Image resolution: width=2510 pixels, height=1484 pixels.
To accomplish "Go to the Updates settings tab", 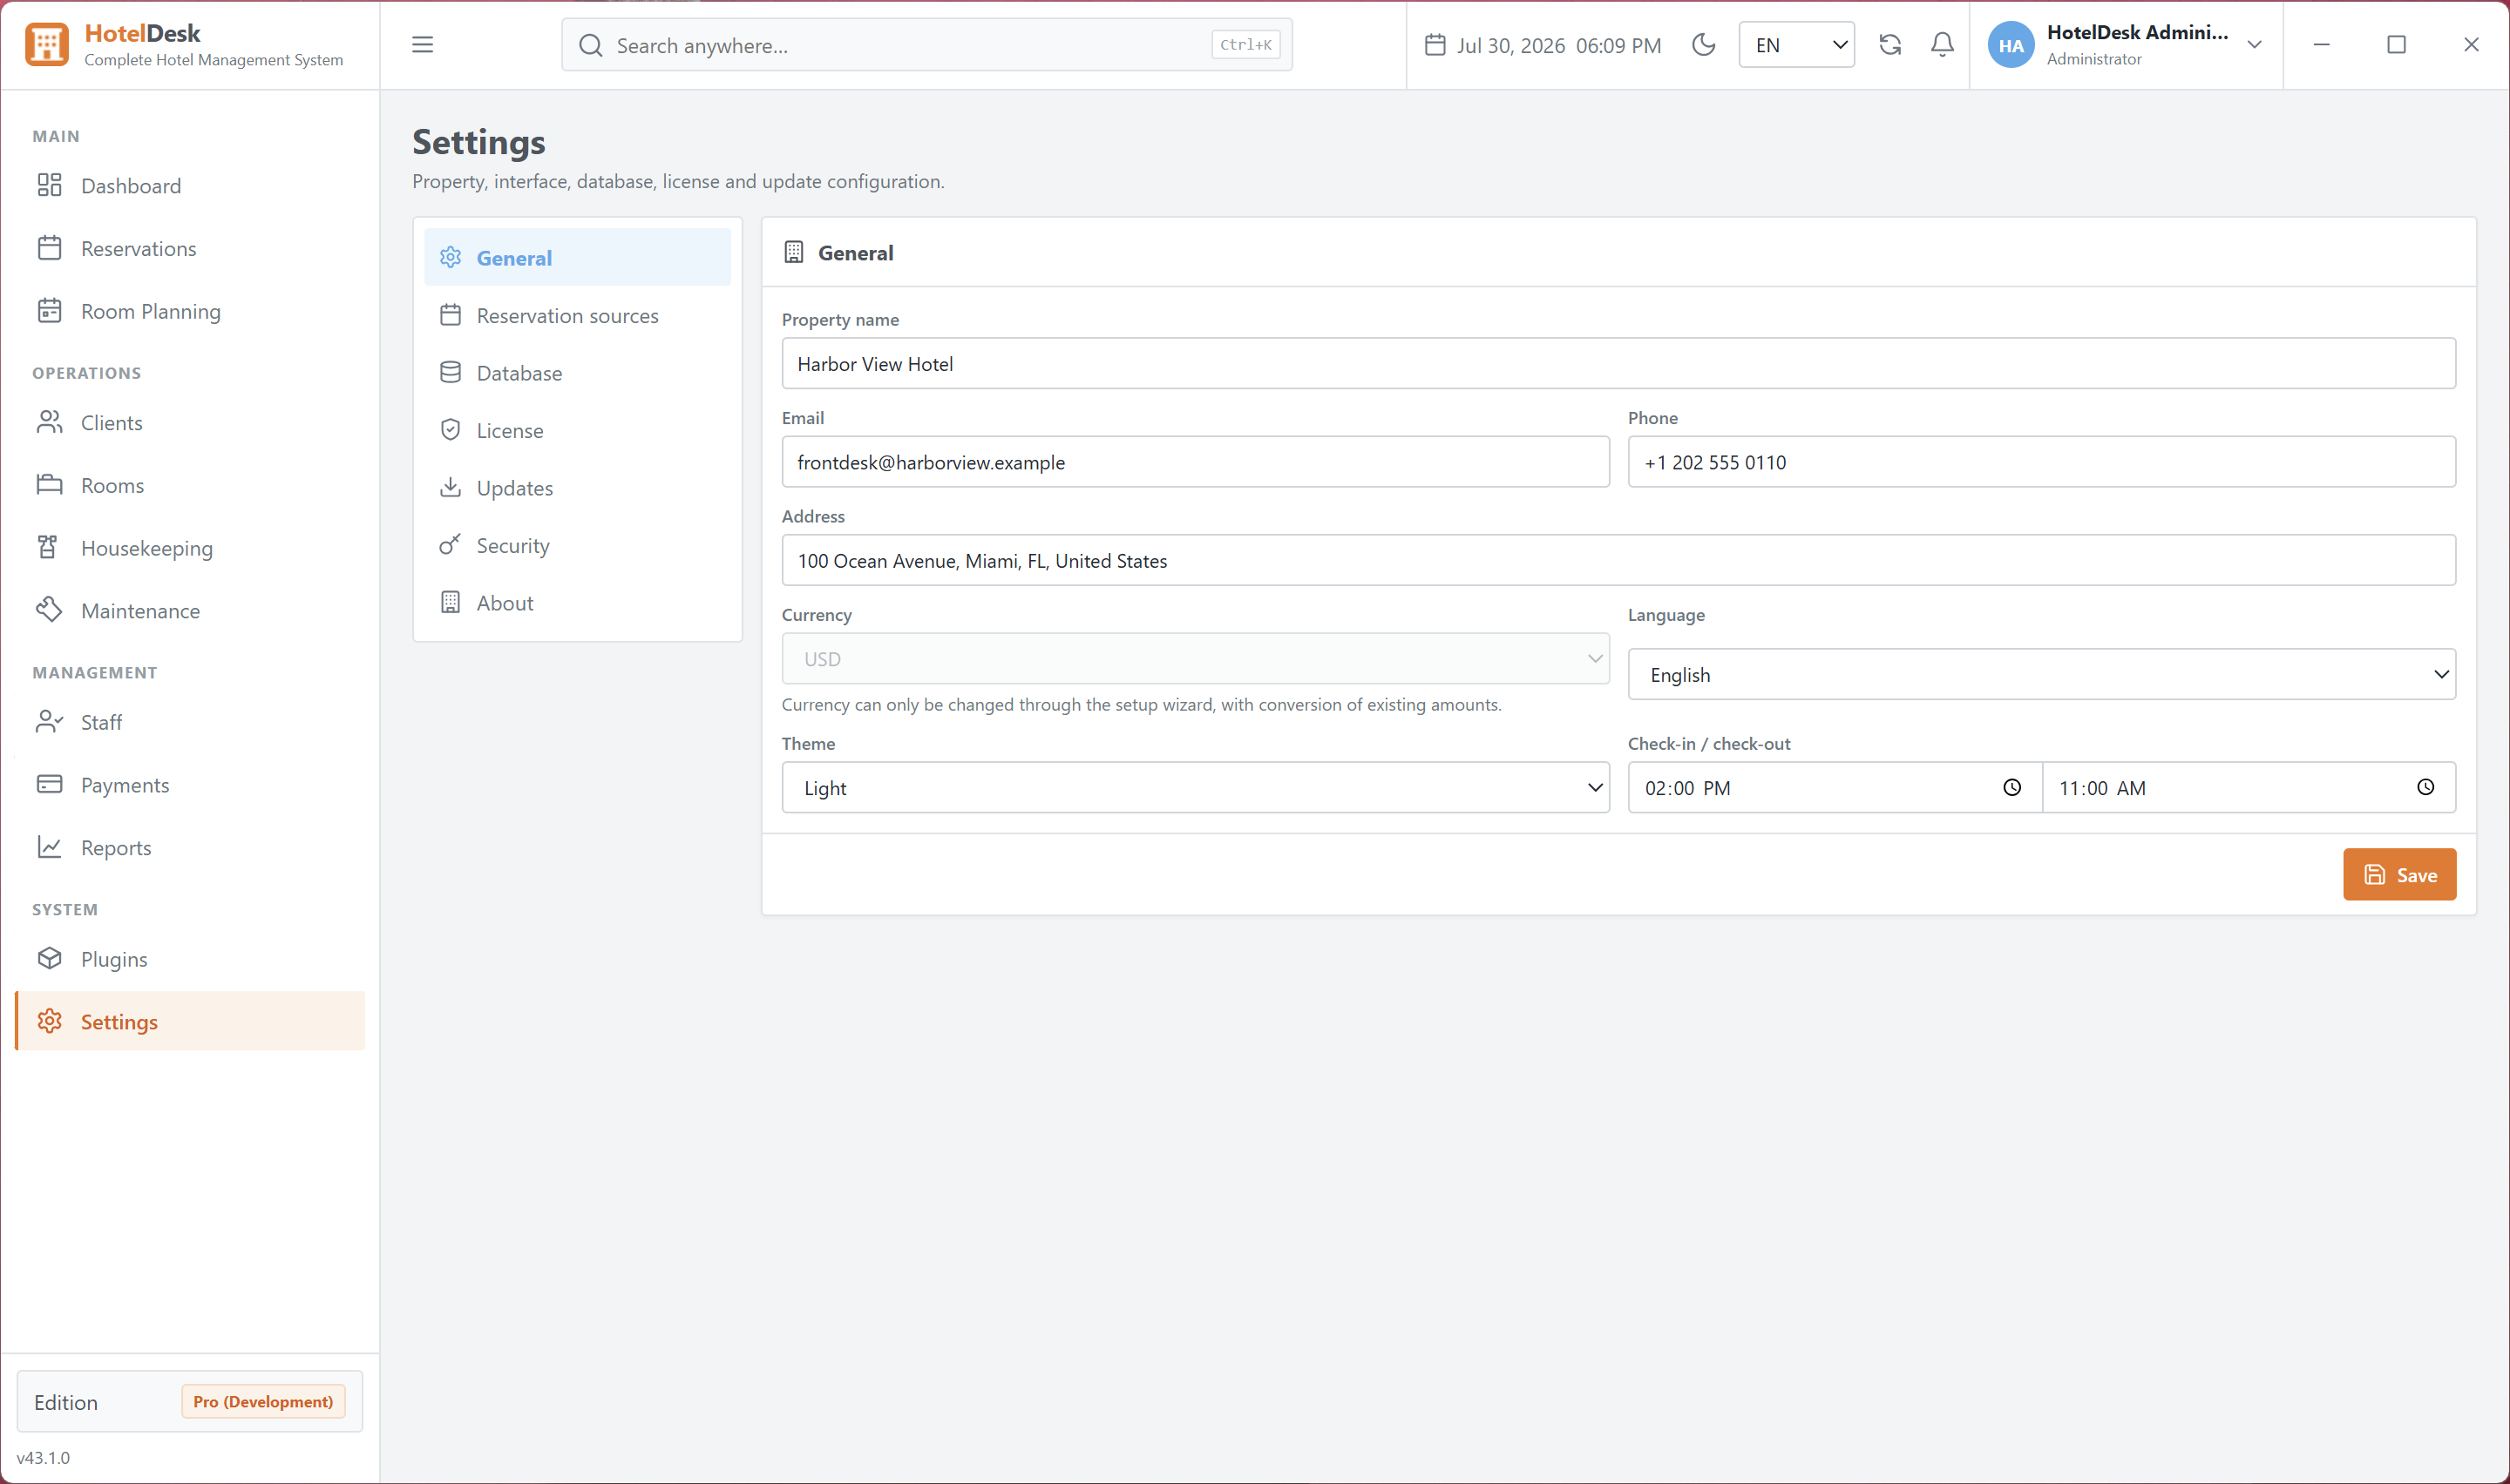I will click(x=577, y=488).
